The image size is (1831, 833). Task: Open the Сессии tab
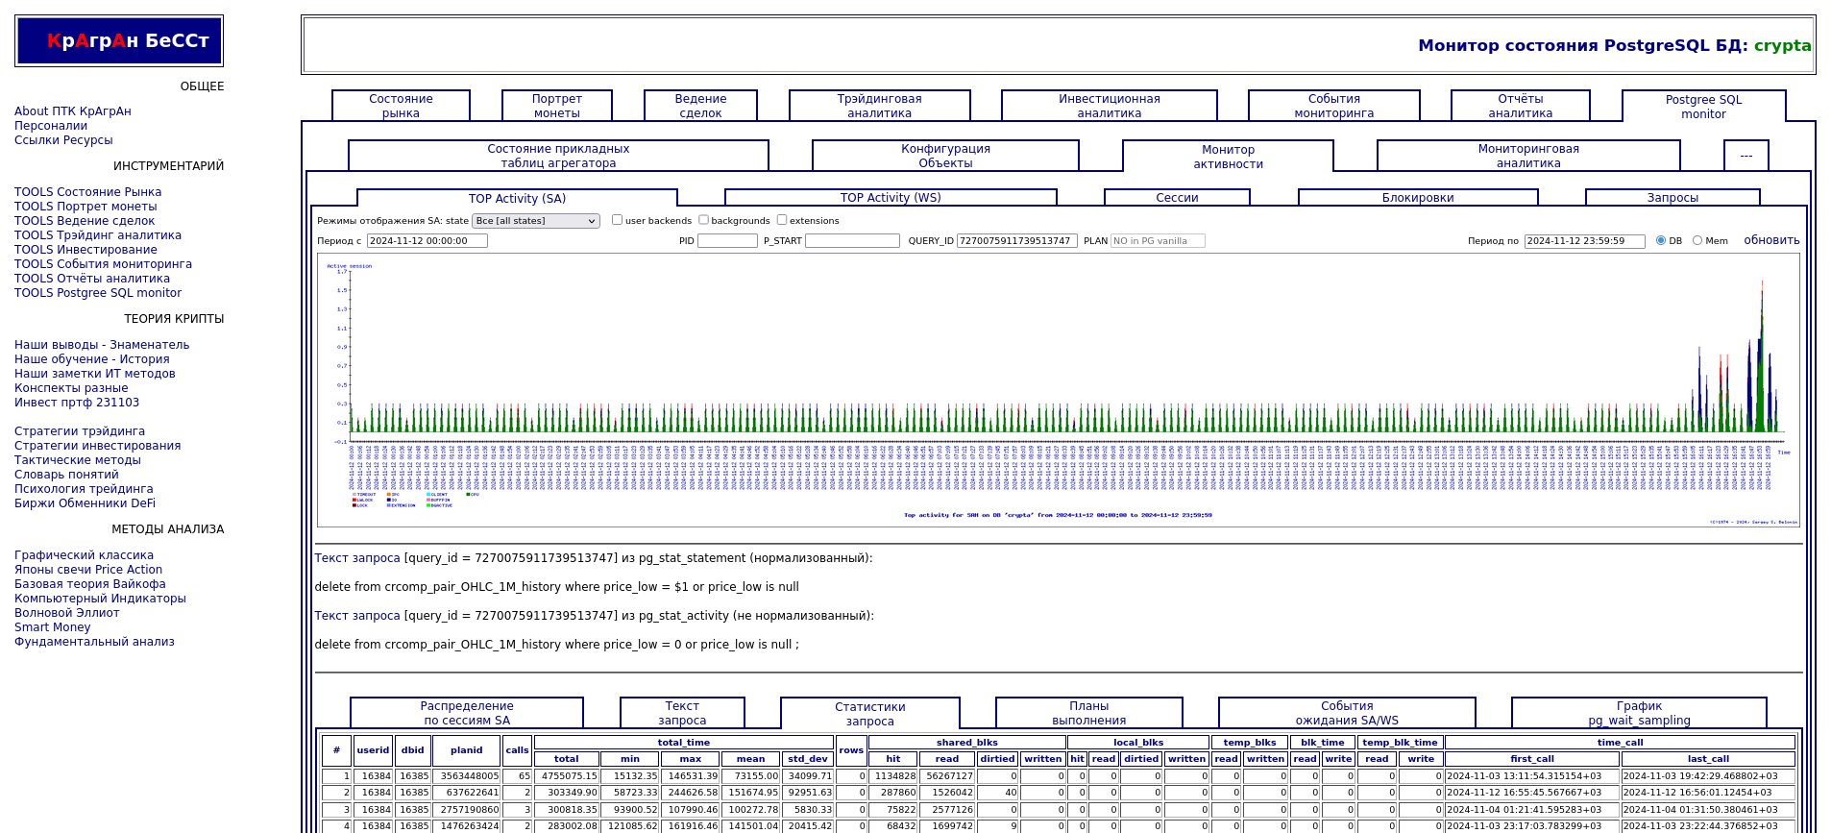[1176, 198]
